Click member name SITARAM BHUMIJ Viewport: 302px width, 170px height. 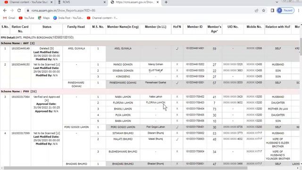[x=123, y=133]
